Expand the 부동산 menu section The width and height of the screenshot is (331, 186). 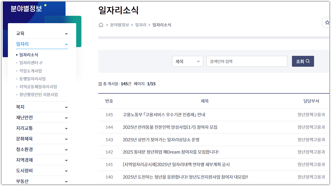66,181
